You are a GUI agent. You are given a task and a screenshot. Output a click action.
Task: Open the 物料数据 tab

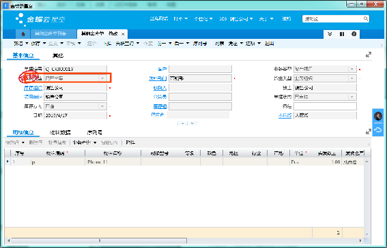point(60,132)
